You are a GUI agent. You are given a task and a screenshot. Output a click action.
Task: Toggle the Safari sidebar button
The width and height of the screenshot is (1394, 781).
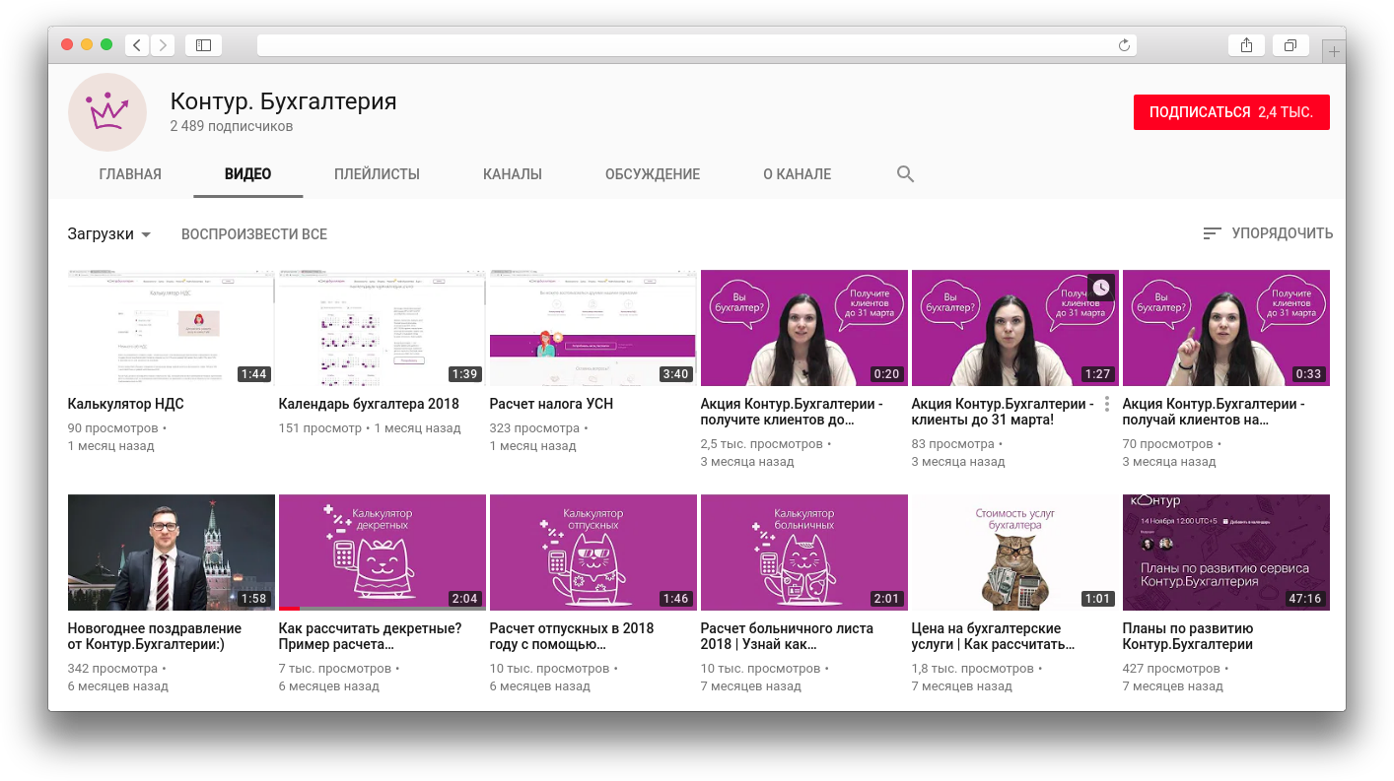tap(203, 45)
